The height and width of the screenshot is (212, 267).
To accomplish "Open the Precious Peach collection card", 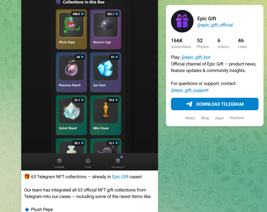I will [x=71, y=72].
